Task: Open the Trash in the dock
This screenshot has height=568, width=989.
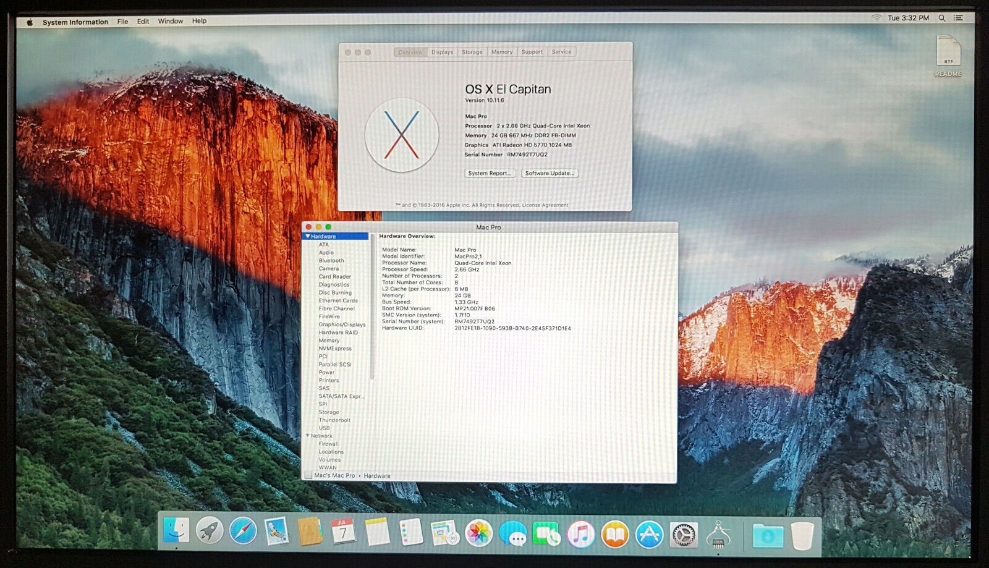Action: 802,536
